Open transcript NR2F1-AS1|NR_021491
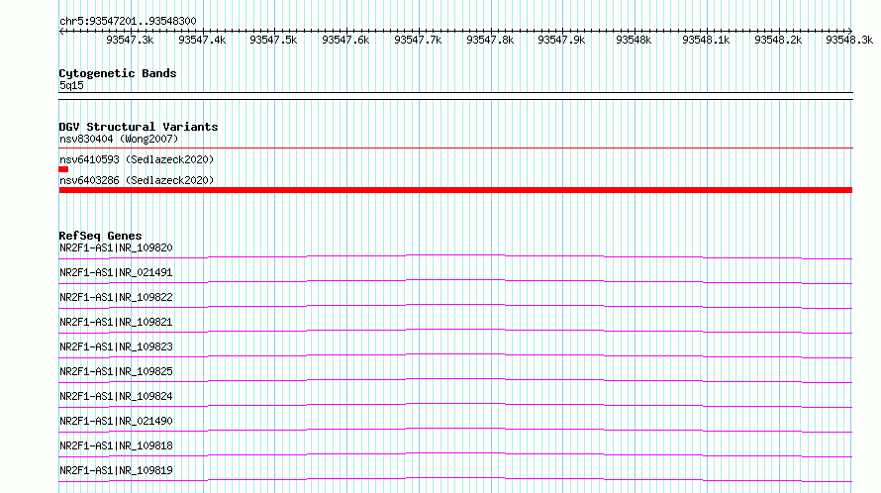 (116, 272)
